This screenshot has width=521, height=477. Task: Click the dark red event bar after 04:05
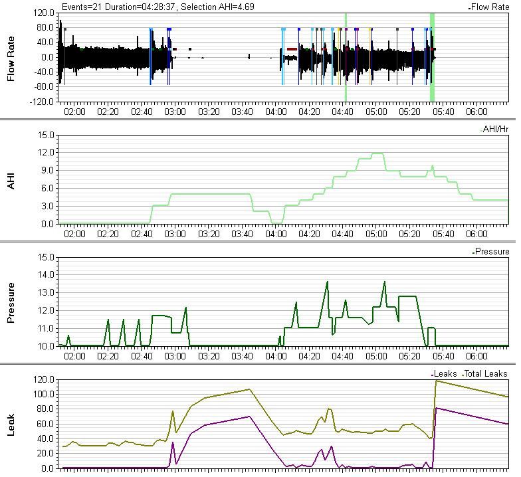[x=292, y=49]
